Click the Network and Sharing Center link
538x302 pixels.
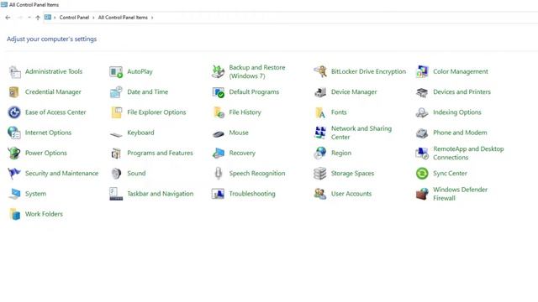tap(361, 133)
